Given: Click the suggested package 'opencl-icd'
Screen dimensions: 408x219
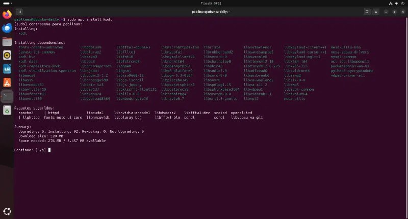Looking at the screenshot, I should (x=241, y=113).
